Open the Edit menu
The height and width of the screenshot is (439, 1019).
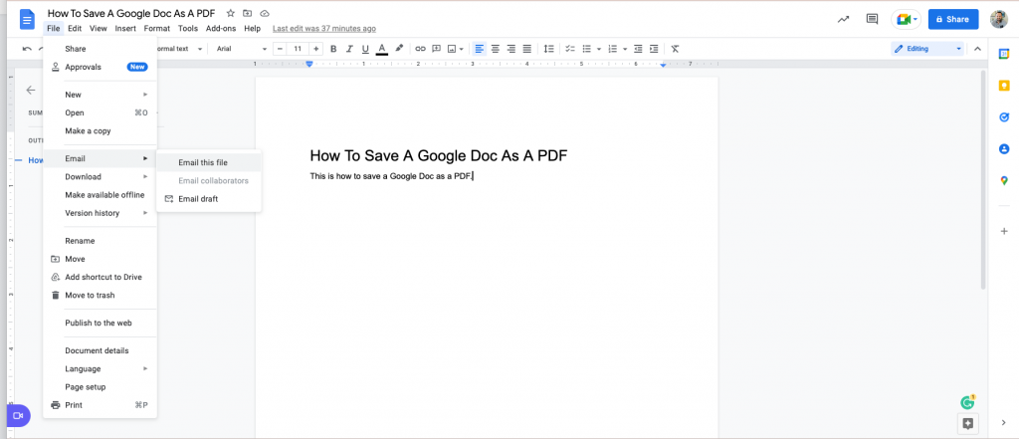75,29
